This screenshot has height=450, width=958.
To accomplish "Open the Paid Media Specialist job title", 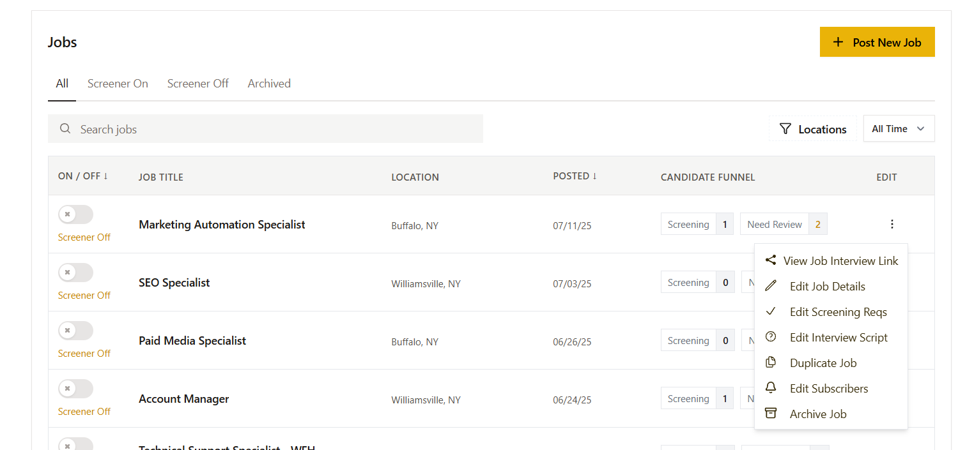I will [192, 341].
